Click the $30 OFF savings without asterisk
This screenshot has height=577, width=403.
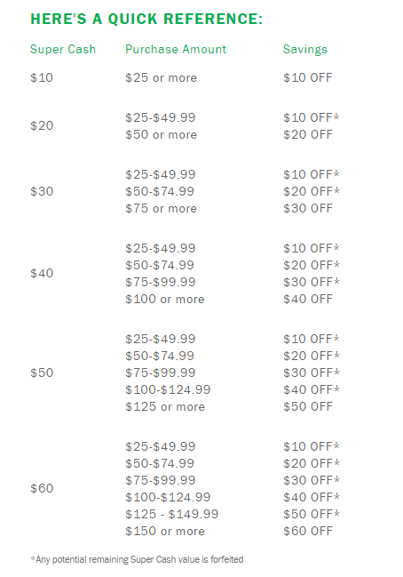coord(308,208)
